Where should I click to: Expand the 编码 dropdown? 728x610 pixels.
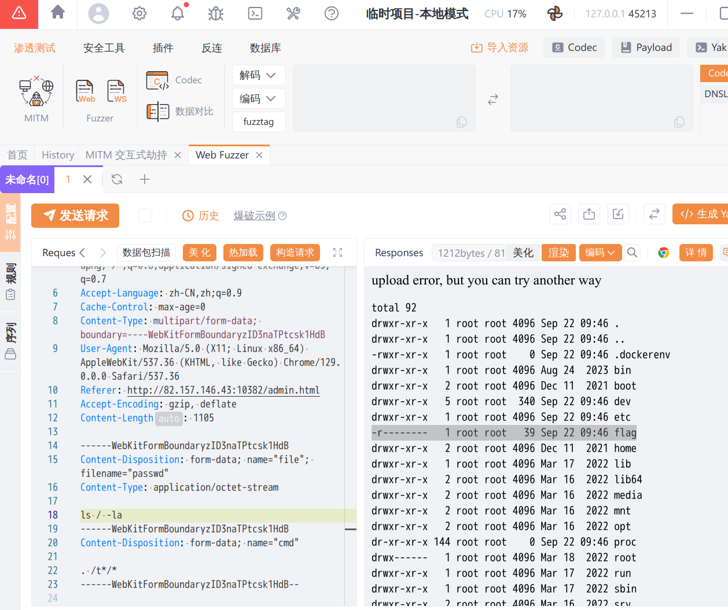point(259,99)
